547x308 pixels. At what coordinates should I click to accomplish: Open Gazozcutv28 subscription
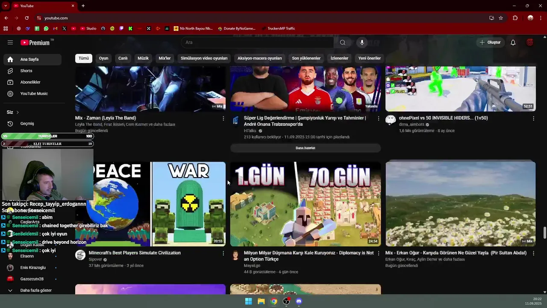(x=32, y=279)
